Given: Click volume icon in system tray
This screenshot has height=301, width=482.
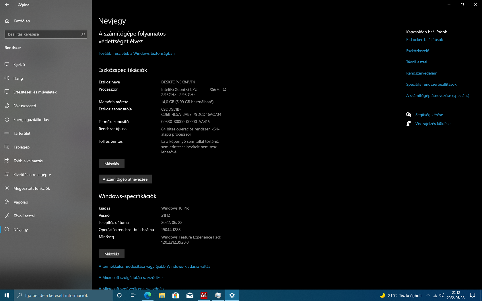Looking at the screenshot, I should point(442,296).
